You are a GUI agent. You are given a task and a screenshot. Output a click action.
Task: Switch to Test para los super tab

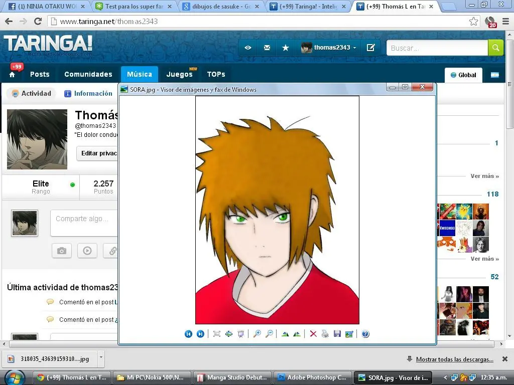pyautogui.click(x=134, y=6)
